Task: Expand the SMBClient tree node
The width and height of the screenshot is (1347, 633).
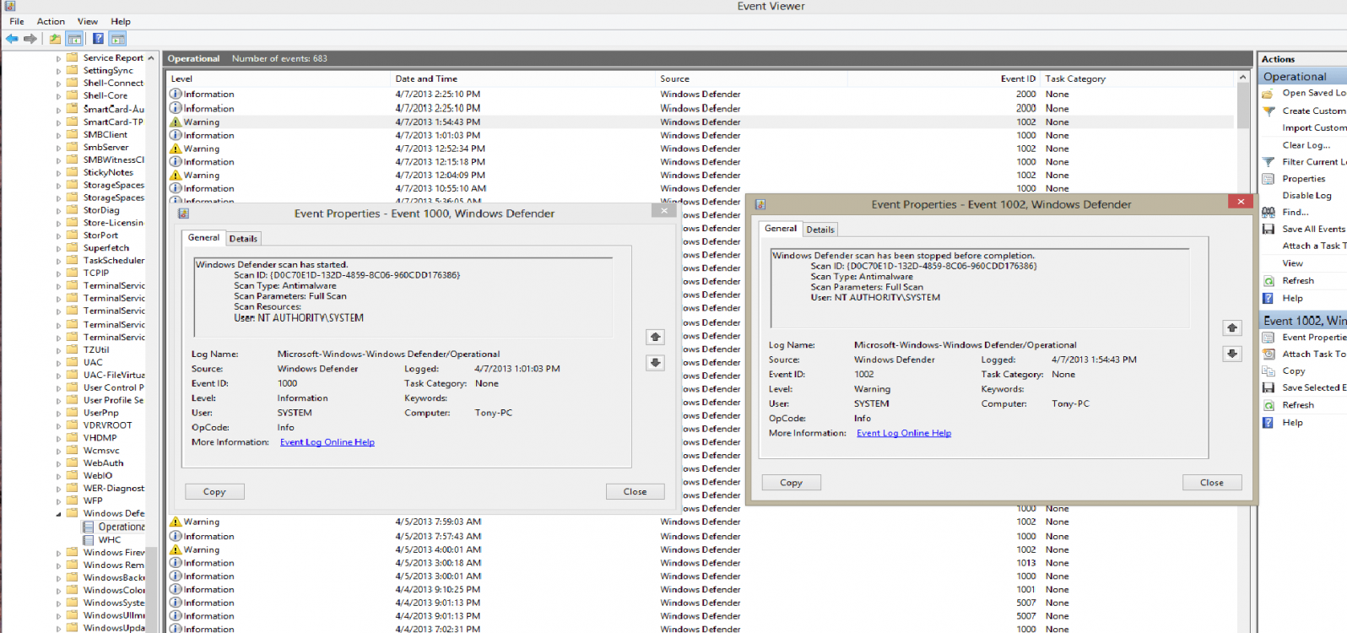Action: [x=58, y=135]
